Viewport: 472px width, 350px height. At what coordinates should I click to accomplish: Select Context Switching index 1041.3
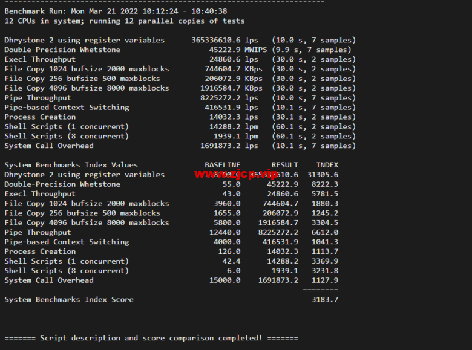tap(325, 242)
